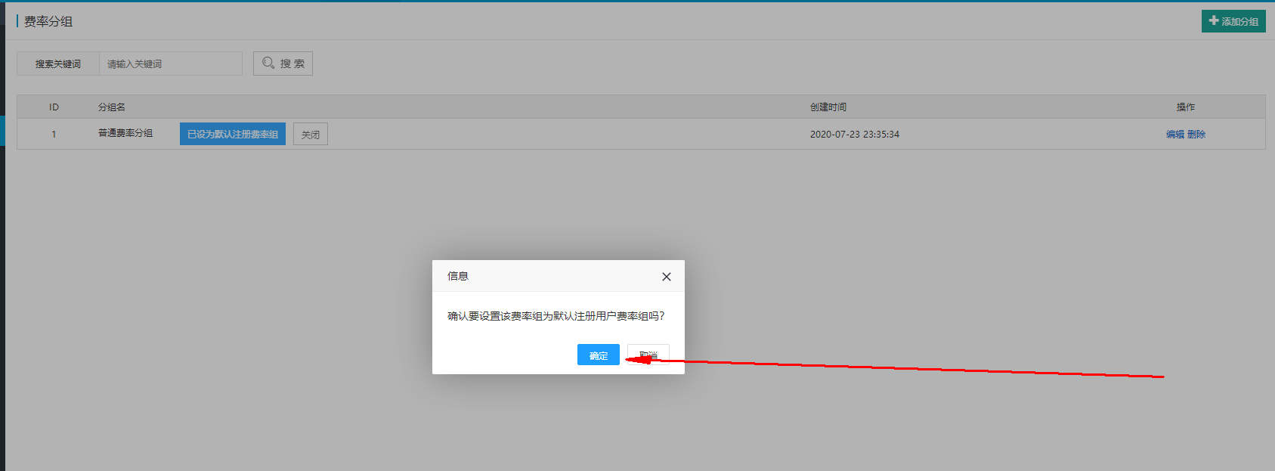
Task: Select the 普通费率分组 group name cell
Action: point(125,133)
